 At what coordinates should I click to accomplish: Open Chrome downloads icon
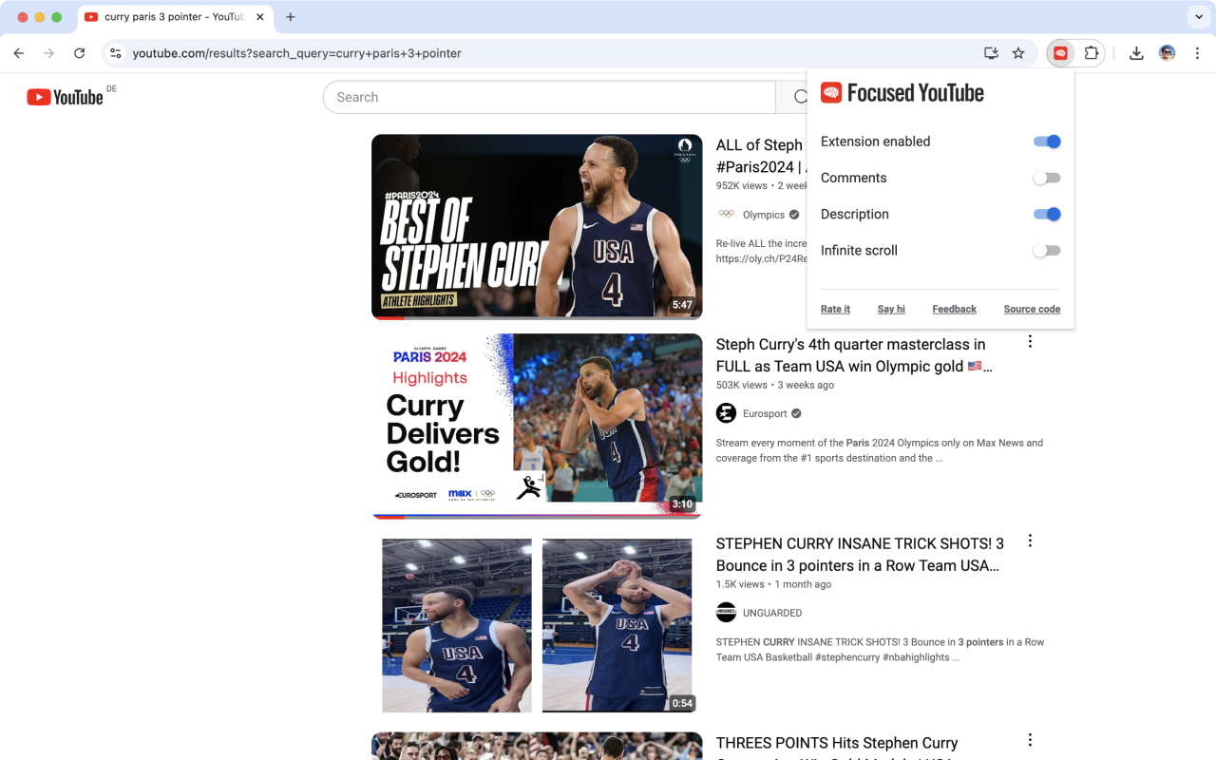(1136, 53)
